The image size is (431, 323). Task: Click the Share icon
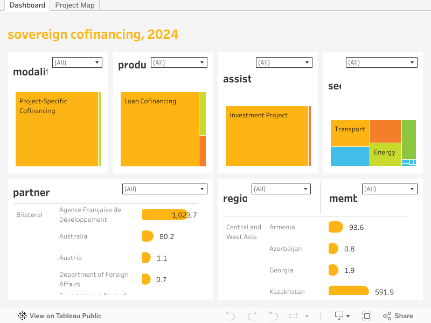pyautogui.click(x=398, y=316)
